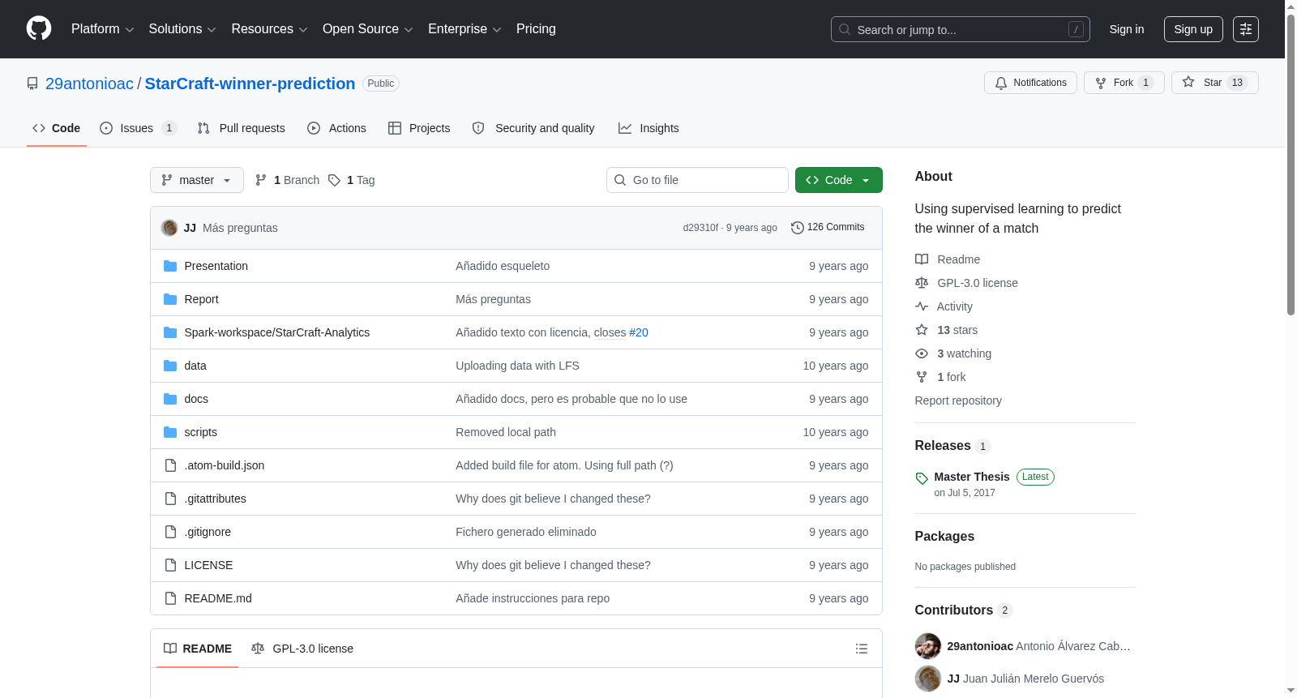Click the watching eye icon in About
This screenshot has width=1297, height=698.
pyautogui.click(x=922, y=353)
